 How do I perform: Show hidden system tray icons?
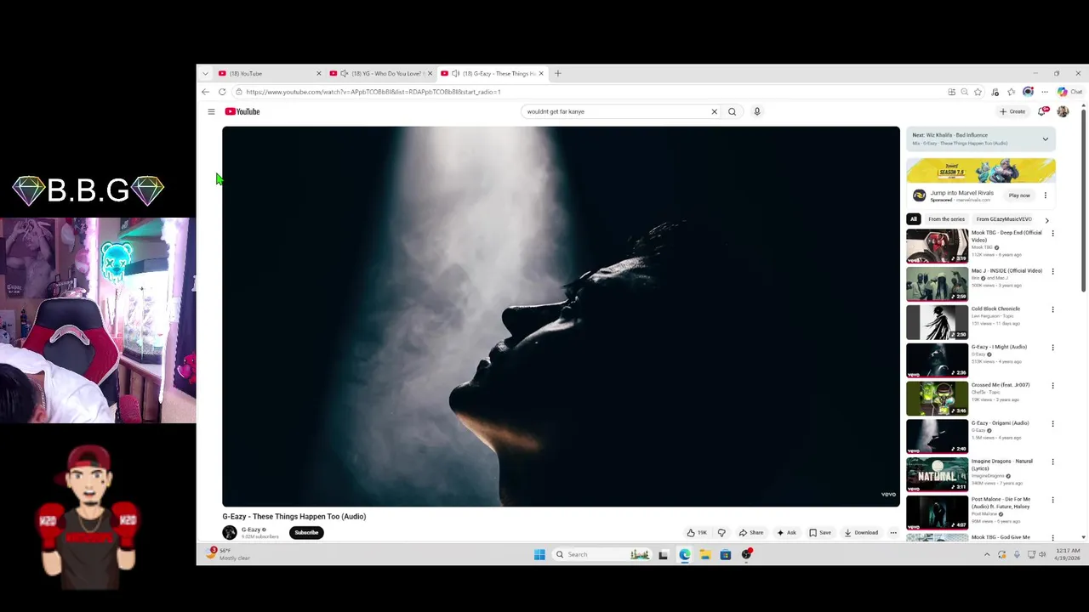[987, 554]
